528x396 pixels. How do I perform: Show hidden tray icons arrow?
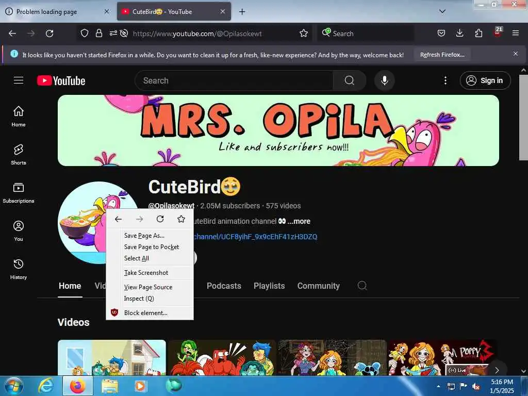[438, 386]
